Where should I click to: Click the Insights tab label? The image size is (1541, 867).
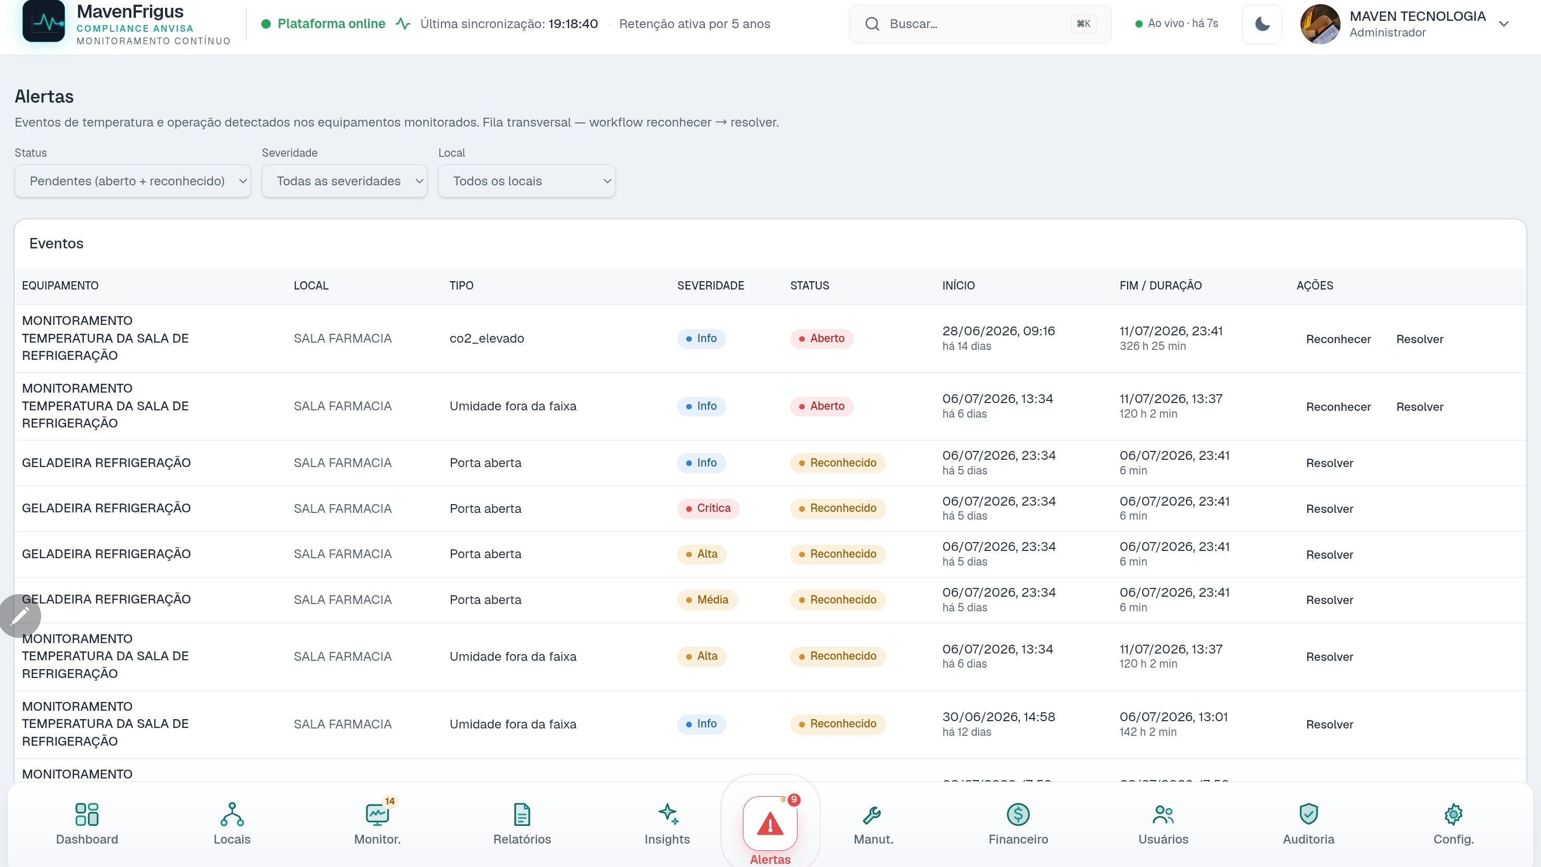click(667, 839)
